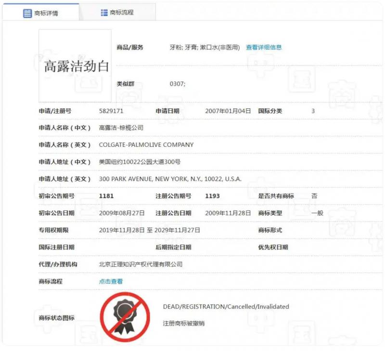Select trademark type value 一般
This screenshot has height=351, width=385.
(317, 213)
